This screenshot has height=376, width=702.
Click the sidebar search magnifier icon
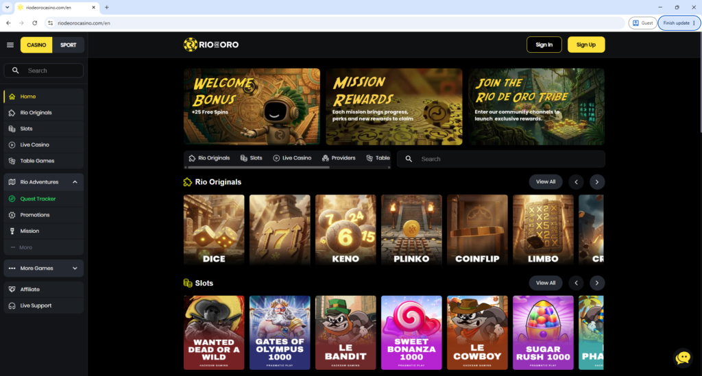pyautogui.click(x=16, y=71)
